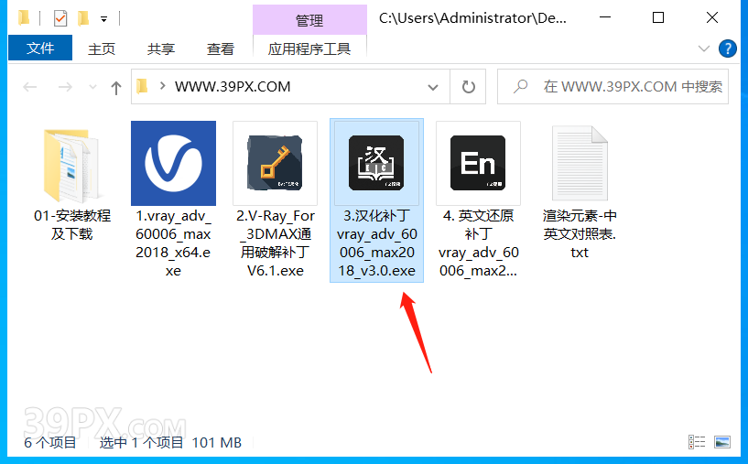Select the 3.汉化补丁 vray_adv_60006_max2018_v3.0.exe icon

376,163
